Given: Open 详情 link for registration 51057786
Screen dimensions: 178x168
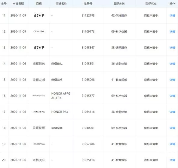Looking at the screenshot, I should 172,144.
